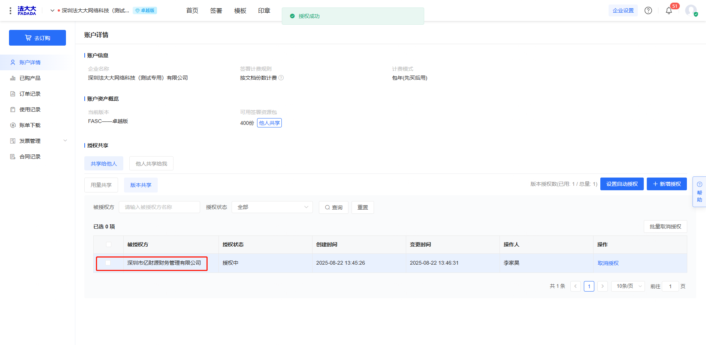Image resolution: width=706 pixels, height=345 pixels.
Task: Click 账单下载 coin icon
Action: (13, 125)
